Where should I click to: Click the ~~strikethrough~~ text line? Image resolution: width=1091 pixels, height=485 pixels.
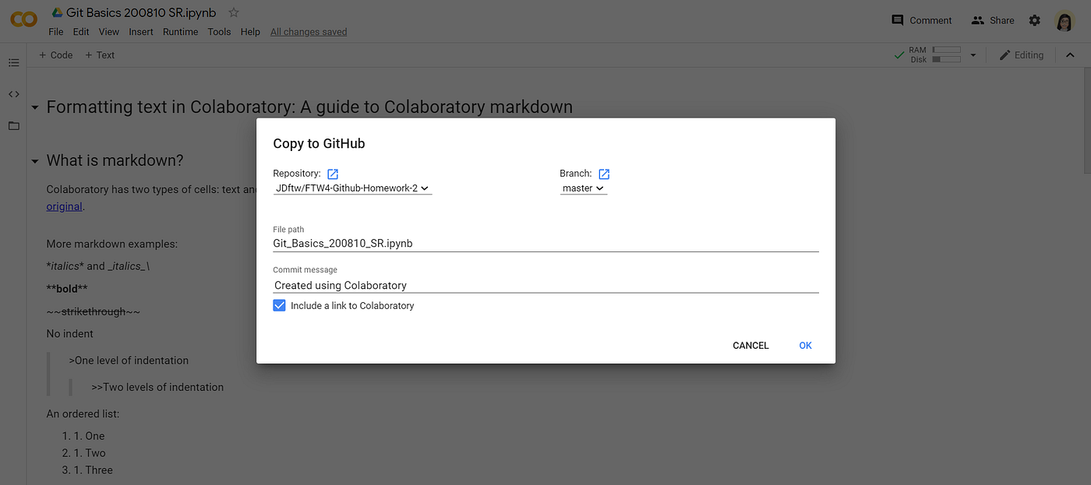click(x=94, y=311)
